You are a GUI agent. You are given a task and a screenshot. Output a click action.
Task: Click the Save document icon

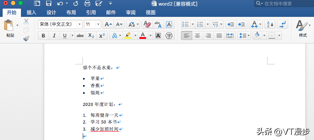tap(48, 3)
